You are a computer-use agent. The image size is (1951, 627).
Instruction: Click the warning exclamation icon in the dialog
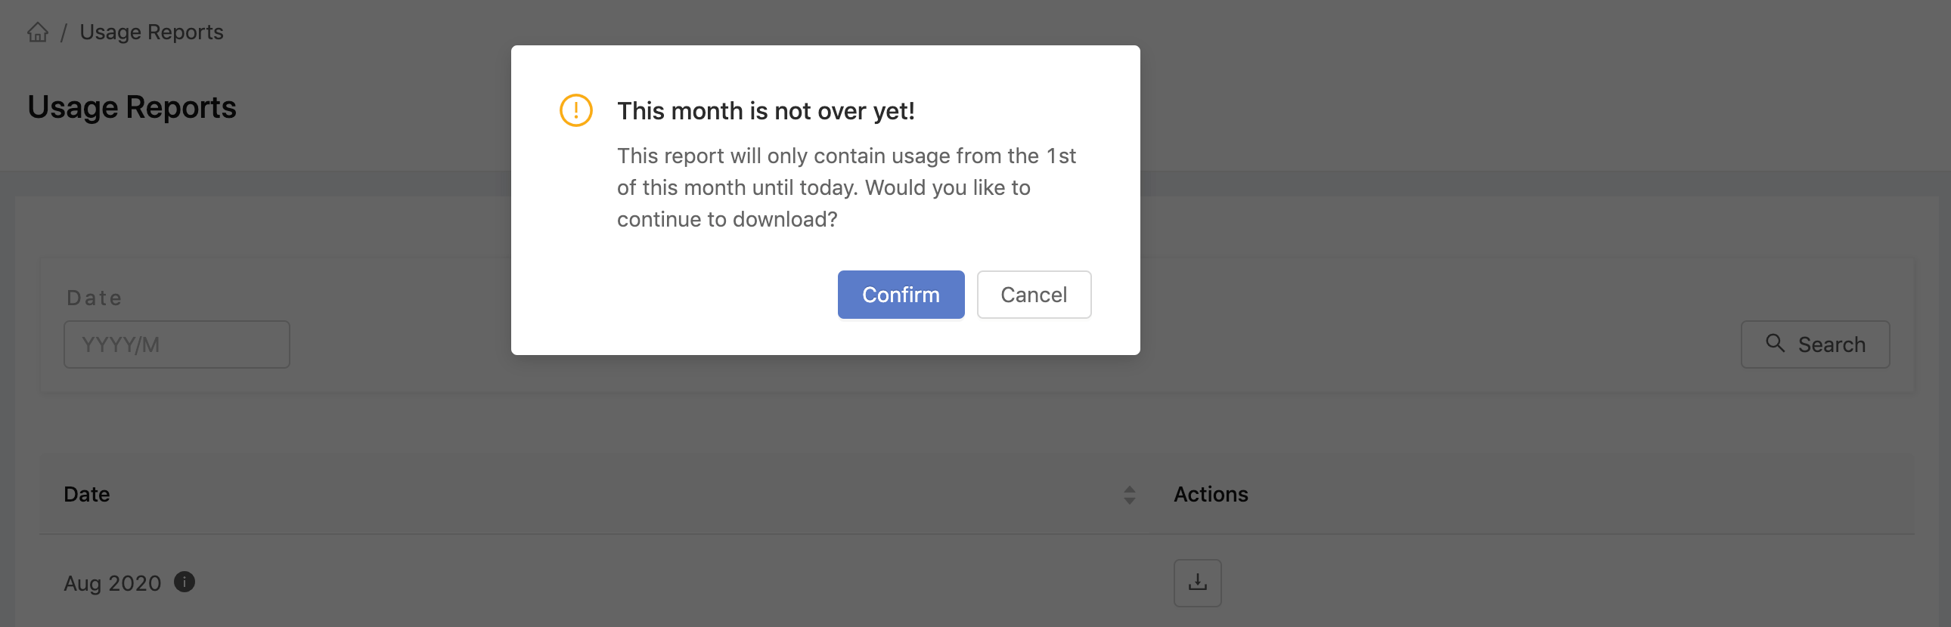tap(575, 110)
